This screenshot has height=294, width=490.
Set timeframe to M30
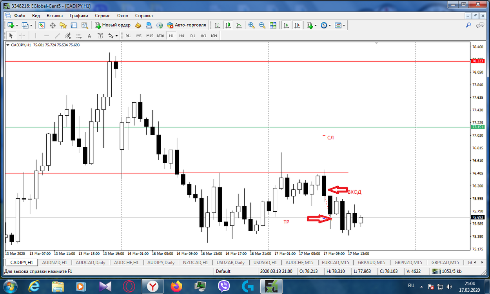[160, 36]
